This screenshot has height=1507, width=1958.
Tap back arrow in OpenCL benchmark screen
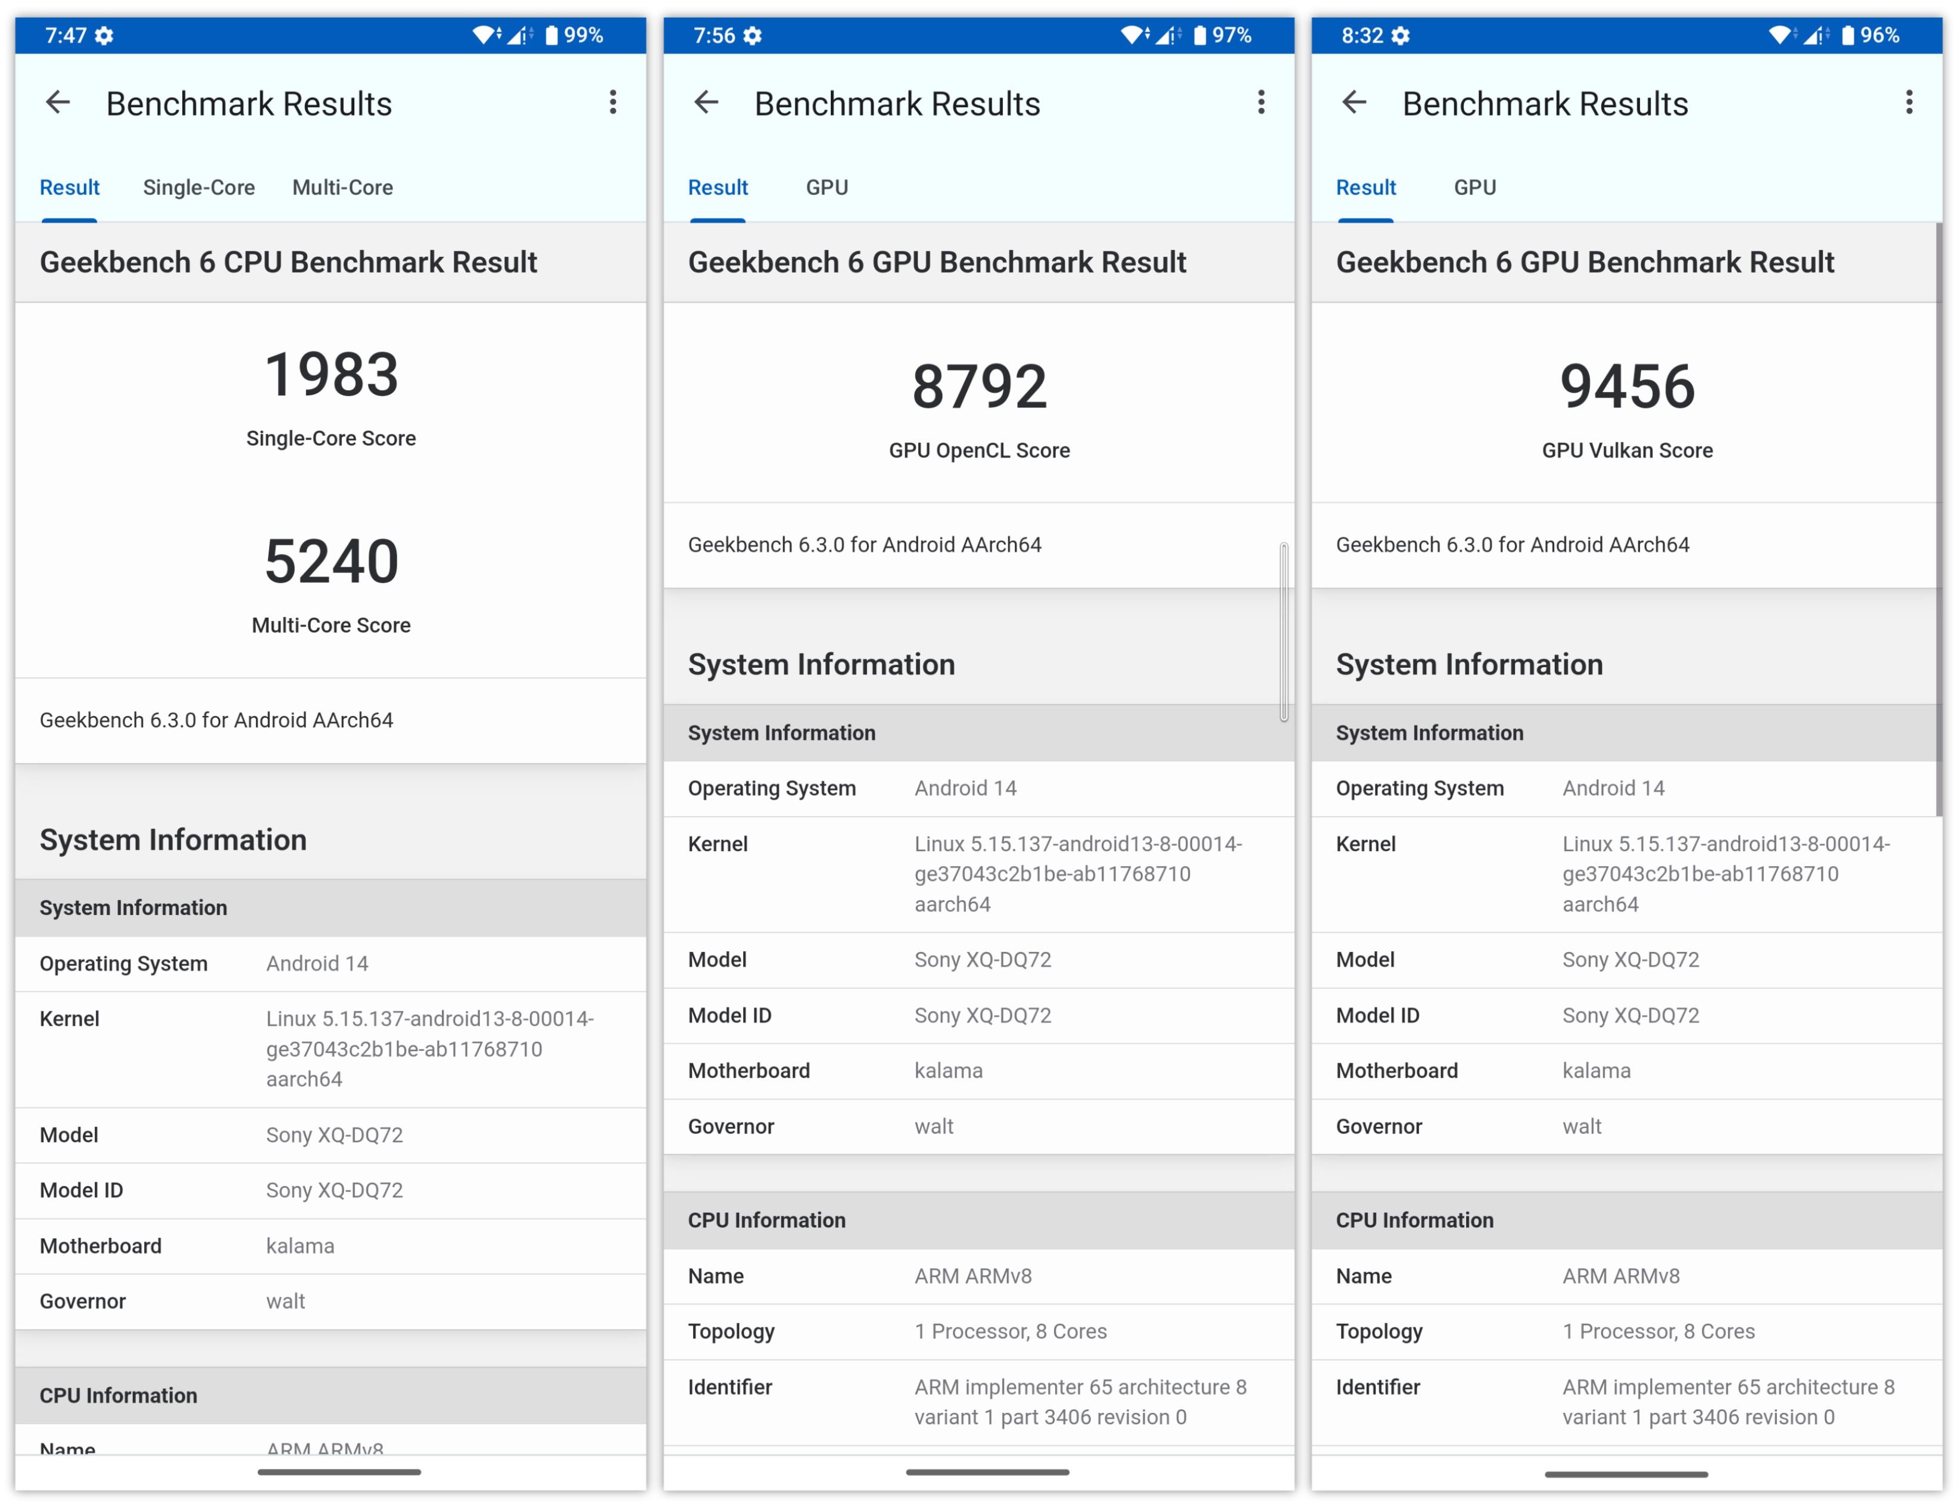[x=706, y=103]
